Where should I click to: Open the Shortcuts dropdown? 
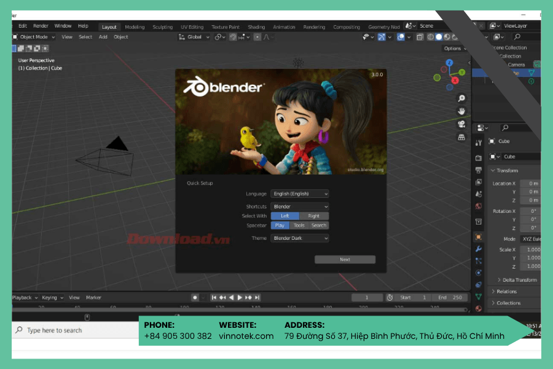coord(300,207)
